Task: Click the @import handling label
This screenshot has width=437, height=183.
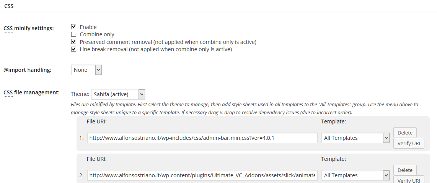Action: 27,70
